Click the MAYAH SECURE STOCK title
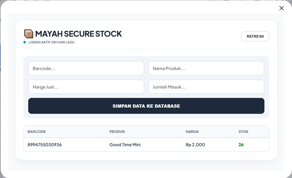 [79, 34]
